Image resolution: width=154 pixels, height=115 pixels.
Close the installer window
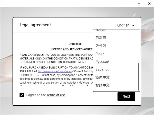click(x=149, y=4)
